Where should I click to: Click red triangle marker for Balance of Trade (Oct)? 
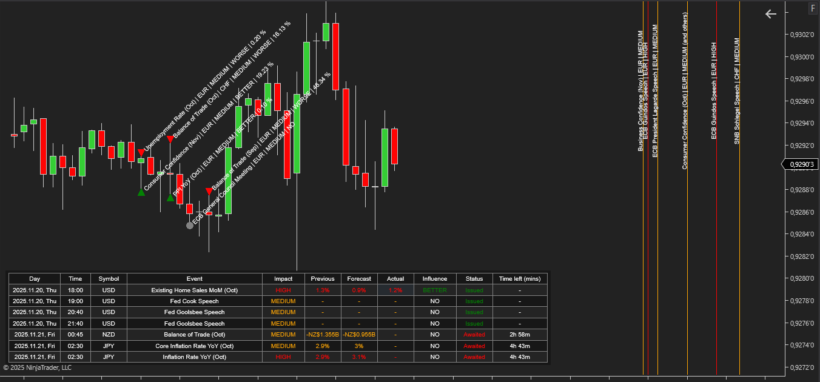170,139
